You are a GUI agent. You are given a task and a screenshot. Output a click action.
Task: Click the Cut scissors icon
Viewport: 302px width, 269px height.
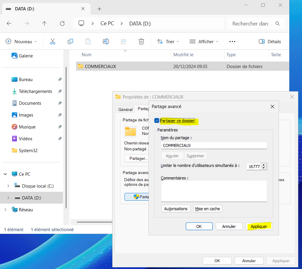point(53,41)
